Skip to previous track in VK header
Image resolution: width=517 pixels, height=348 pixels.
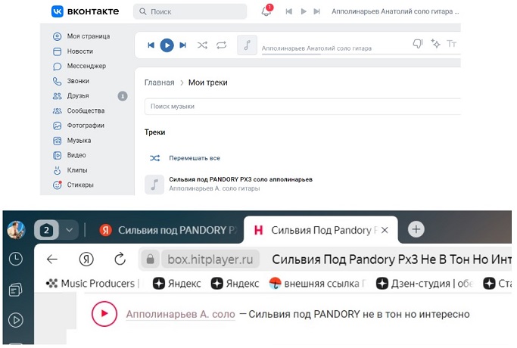pos(289,11)
